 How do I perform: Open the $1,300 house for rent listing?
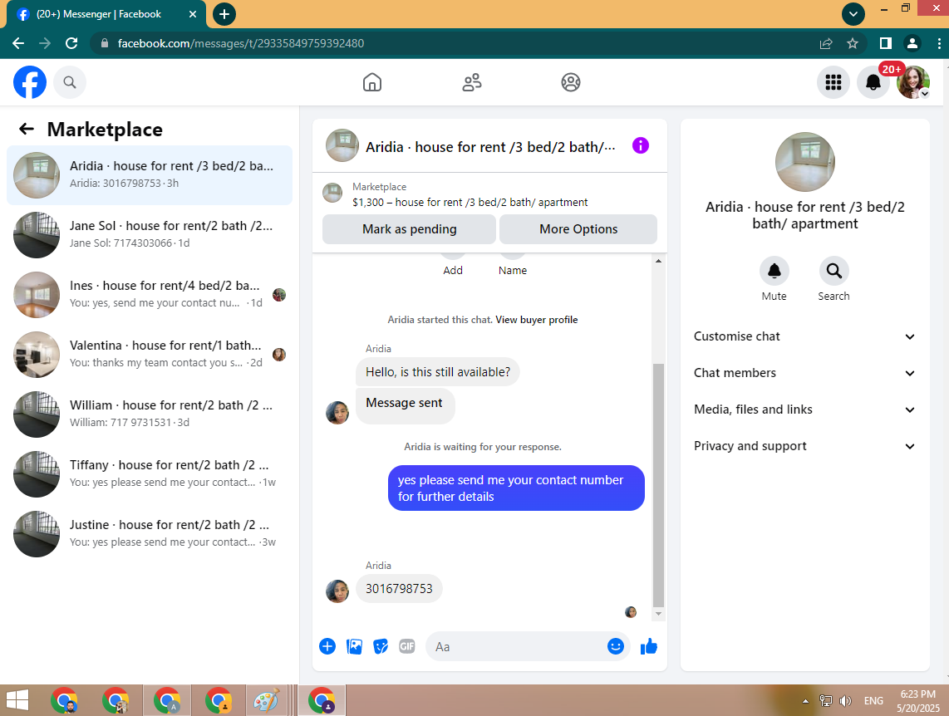coord(470,202)
